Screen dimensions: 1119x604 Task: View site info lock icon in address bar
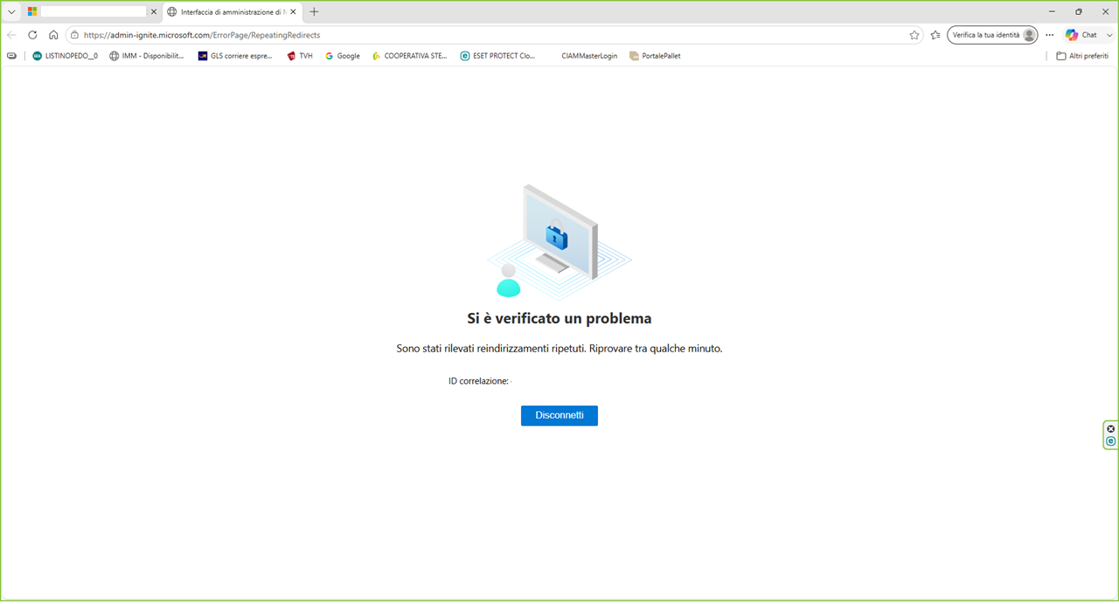point(75,35)
